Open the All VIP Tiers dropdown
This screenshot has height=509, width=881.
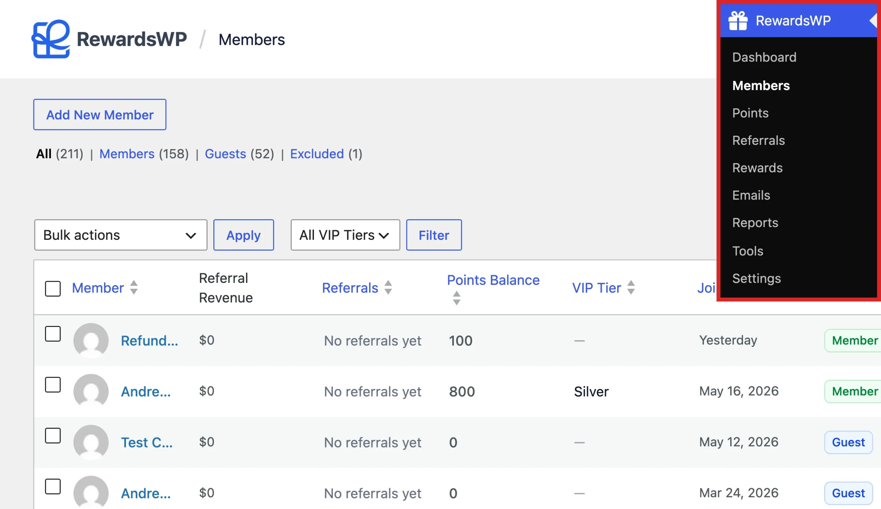point(345,235)
